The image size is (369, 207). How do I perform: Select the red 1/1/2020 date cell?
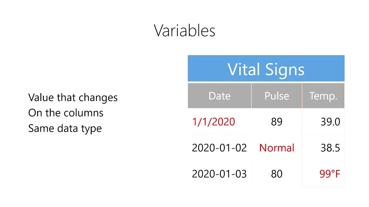click(214, 122)
